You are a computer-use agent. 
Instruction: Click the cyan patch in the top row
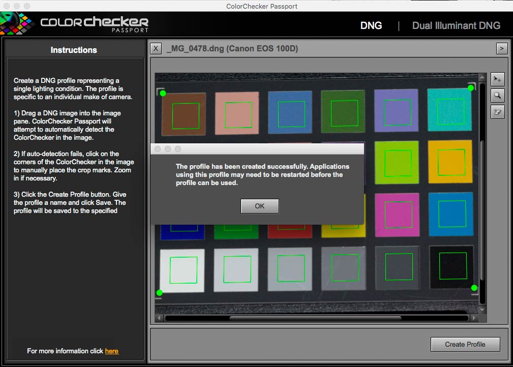pyautogui.click(x=449, y=110)
